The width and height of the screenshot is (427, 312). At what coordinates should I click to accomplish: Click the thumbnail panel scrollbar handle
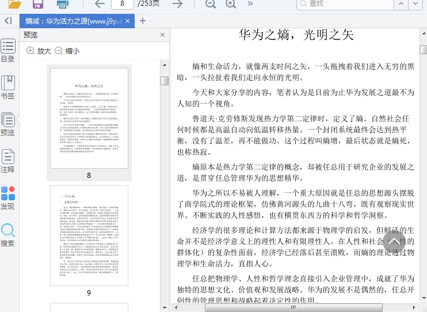point(165,81)
